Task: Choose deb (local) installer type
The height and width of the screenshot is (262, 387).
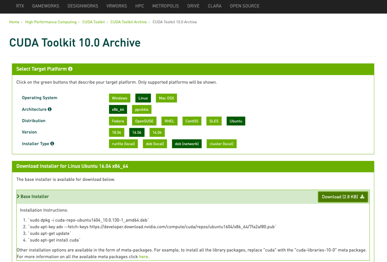Action: pos(155,144)
